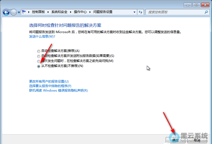Click the Forward navigation arrow button
This screenshot has height=144, width=212.
coord(14,12)
